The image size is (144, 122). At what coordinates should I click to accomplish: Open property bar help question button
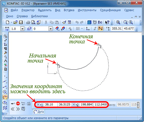tap(23, 109)
